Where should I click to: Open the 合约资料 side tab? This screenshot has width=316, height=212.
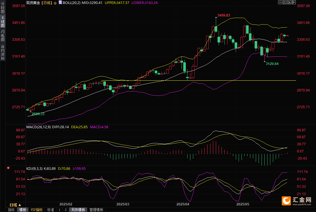(3, 52)
